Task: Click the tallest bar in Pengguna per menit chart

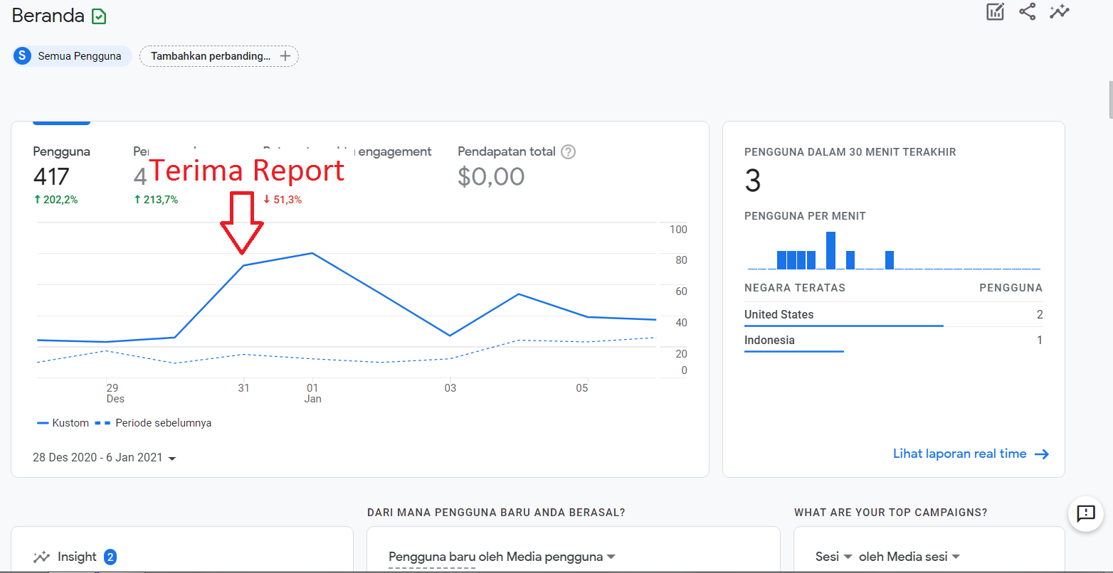Action: pos(830,250)
